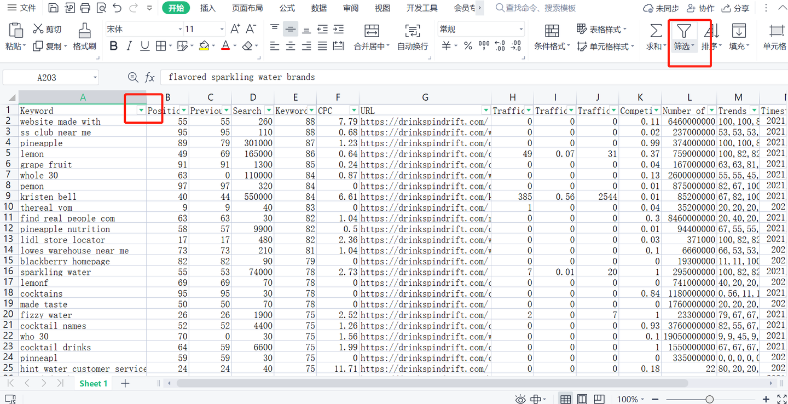Increase font size with A+ icon

point(235,29)
